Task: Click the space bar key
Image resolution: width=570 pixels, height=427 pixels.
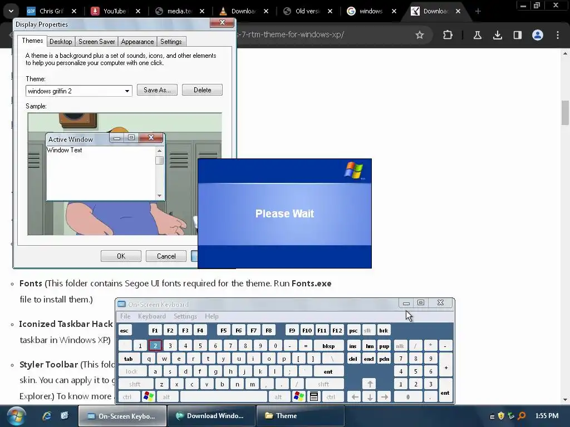Action: click(x=224, y=397)
